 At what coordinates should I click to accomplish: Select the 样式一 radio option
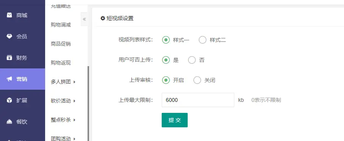point(166,40)
